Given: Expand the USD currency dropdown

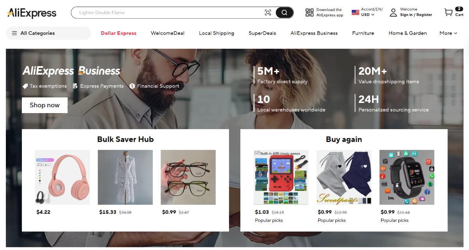Looking at the screenshot, I should (368, 15).
